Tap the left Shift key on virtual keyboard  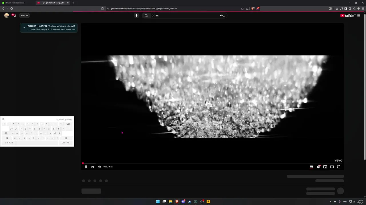(7, 138)
